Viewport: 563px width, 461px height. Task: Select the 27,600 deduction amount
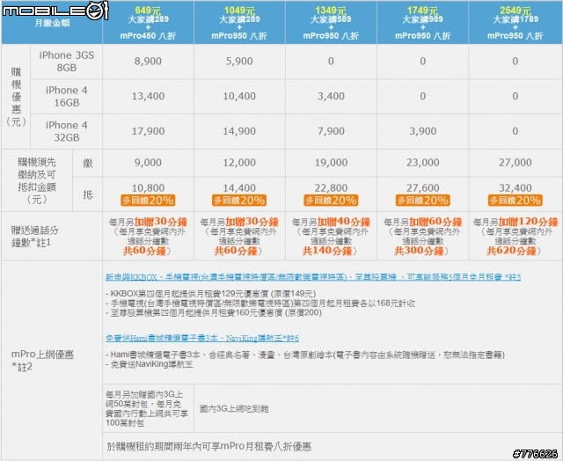point(423,187)
